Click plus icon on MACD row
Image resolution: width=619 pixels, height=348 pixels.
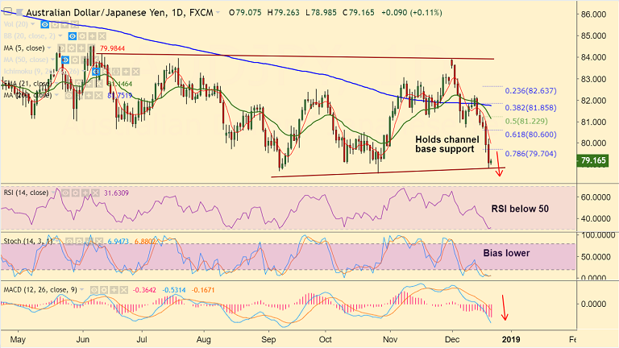coord(114,290)
